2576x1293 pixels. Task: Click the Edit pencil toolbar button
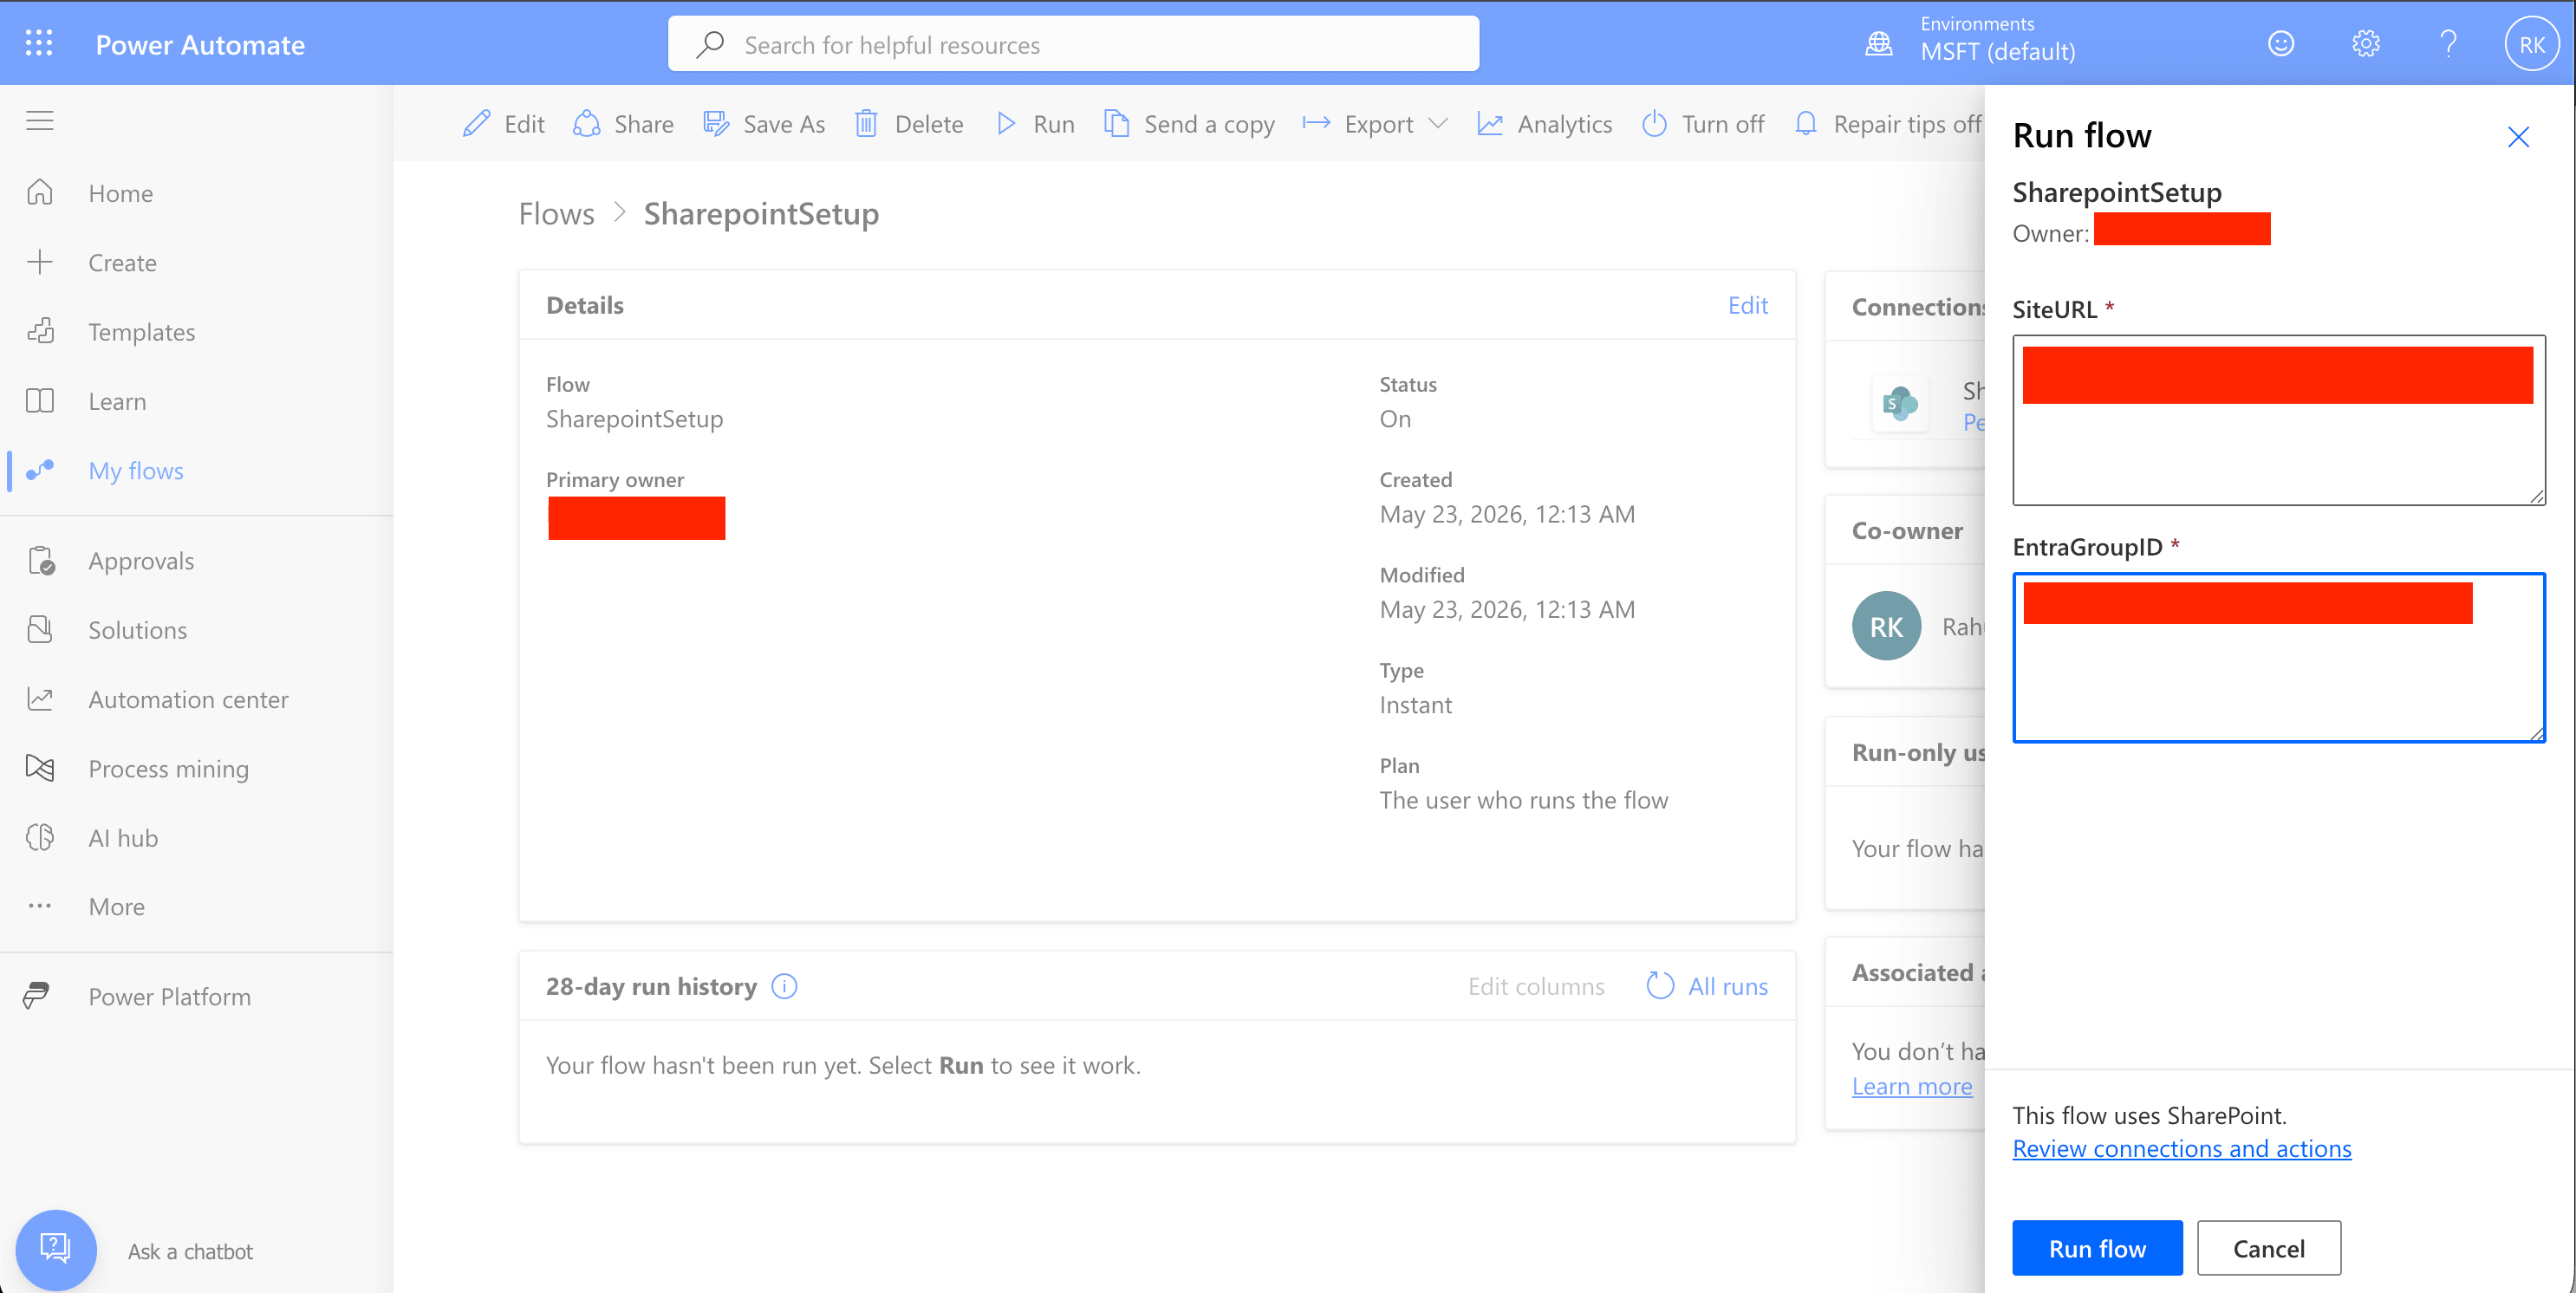coord(503,124)
